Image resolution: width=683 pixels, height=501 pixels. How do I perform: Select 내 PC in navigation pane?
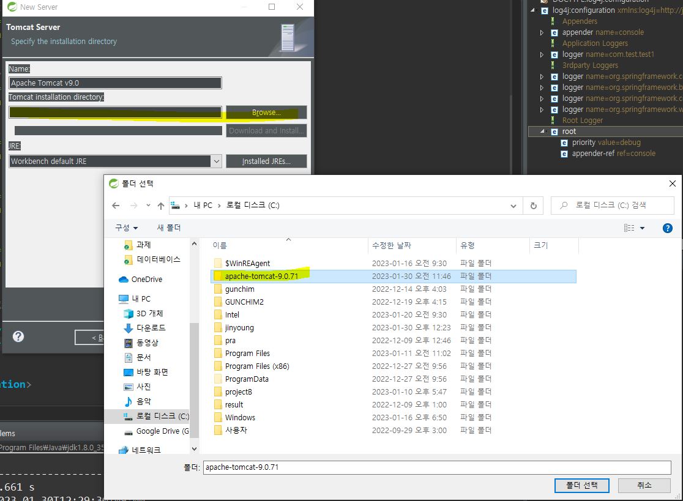coord(141,299)
